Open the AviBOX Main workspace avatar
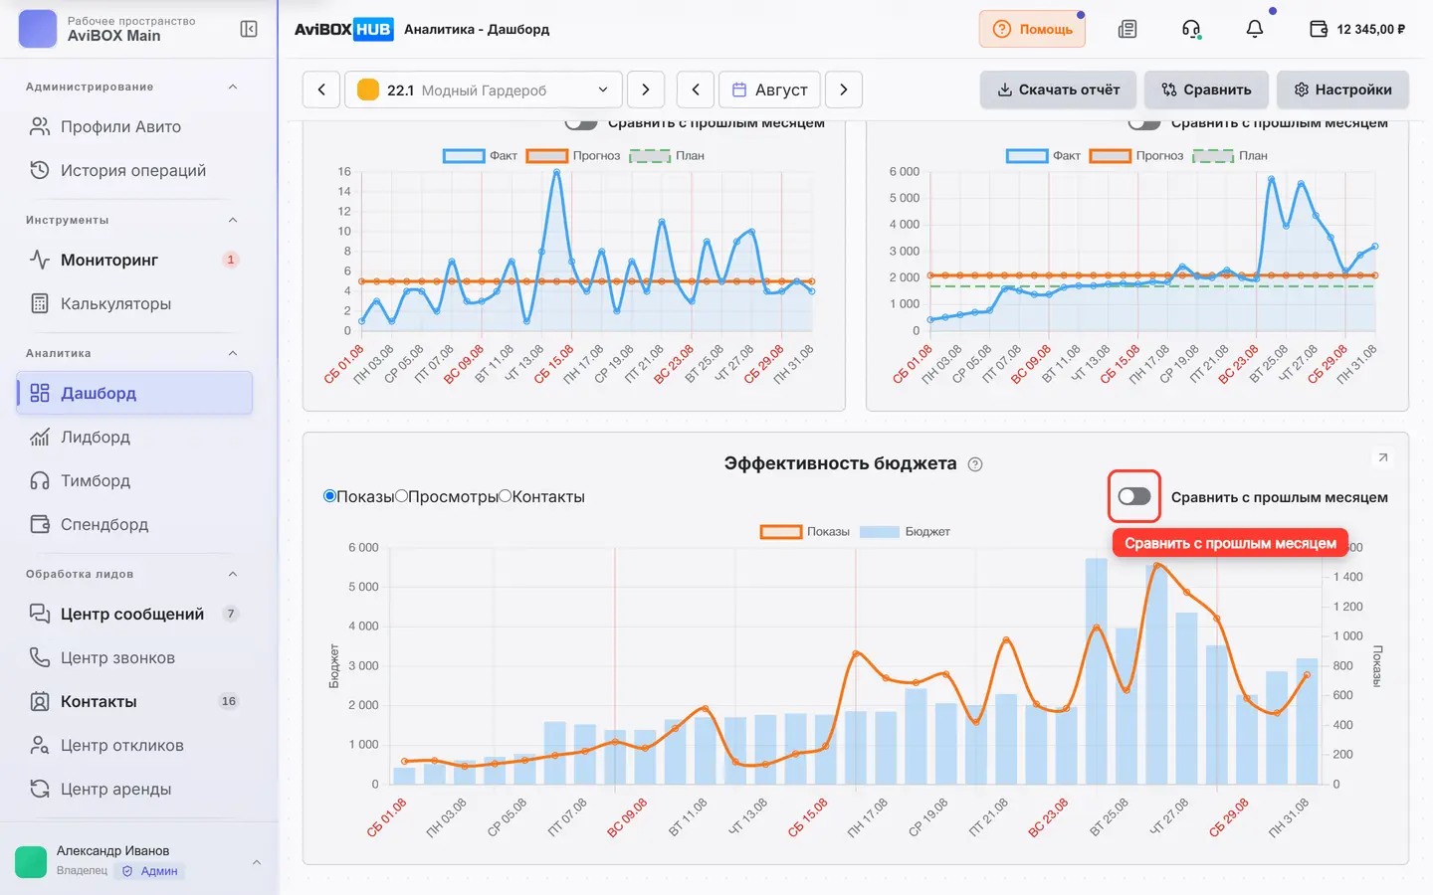The width and height of the screenshot is (1433, 895). 38,29
